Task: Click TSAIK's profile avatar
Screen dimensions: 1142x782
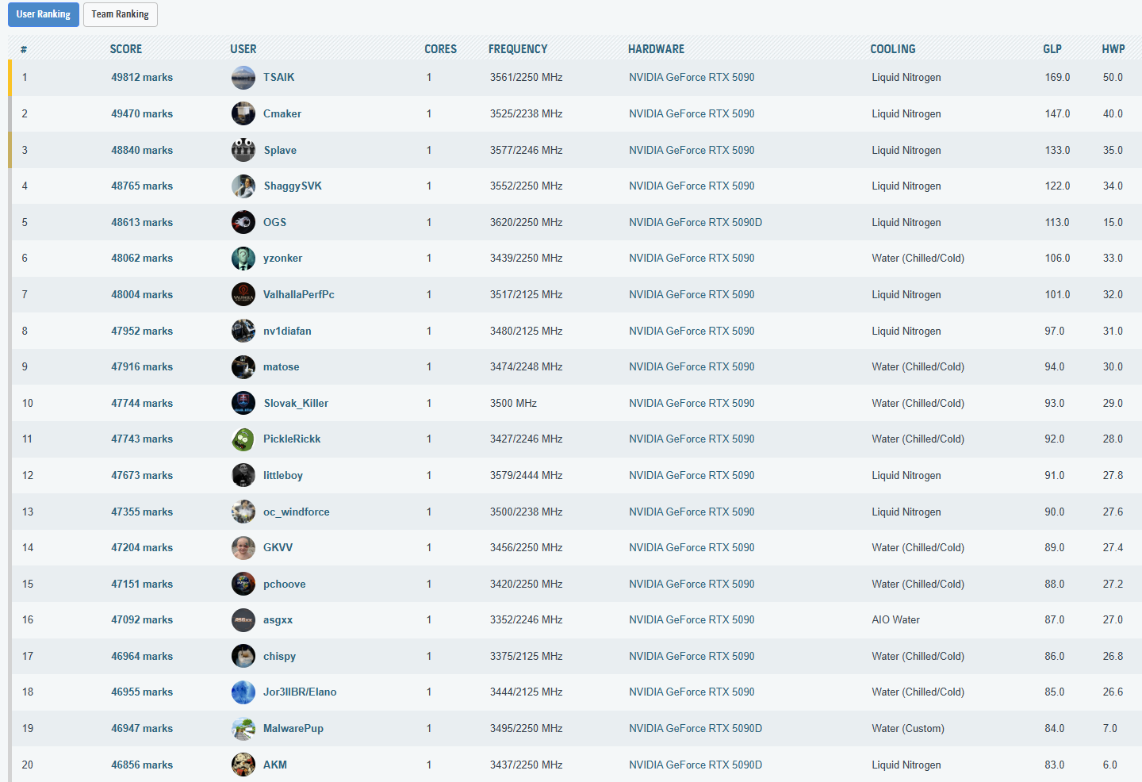Action: coord(243,78)
